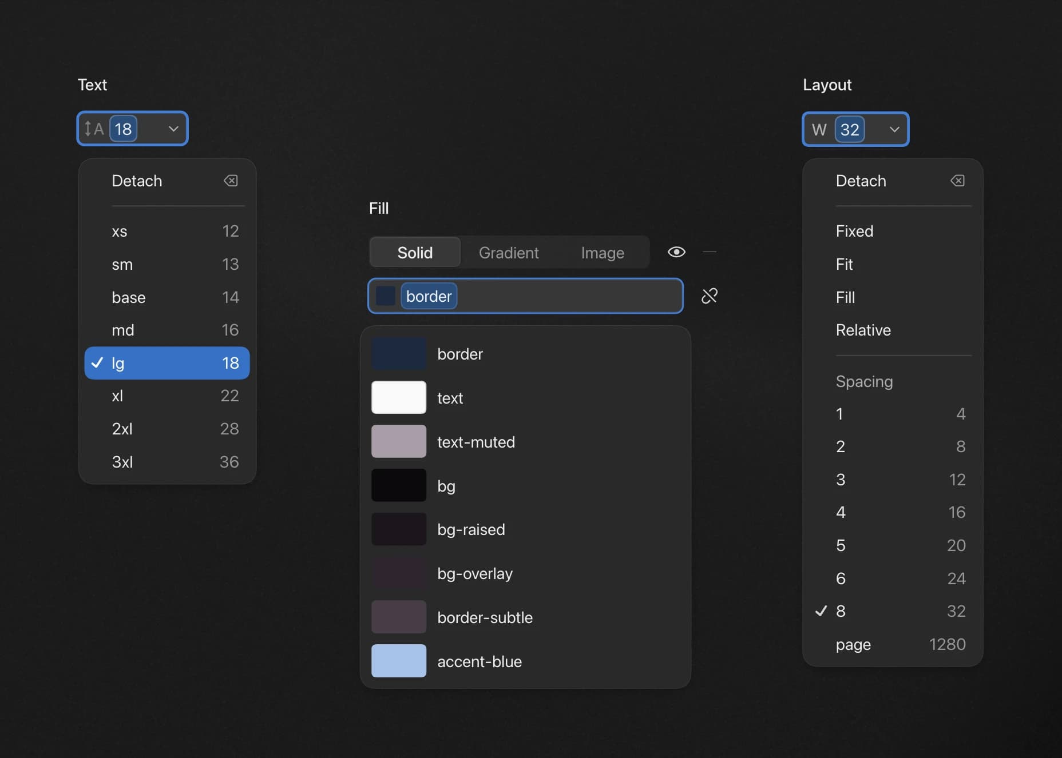The height and width of the screenshot is (758, 1062).
Task: Click the 18 value chip in Text field
Action: click(124, 129)
